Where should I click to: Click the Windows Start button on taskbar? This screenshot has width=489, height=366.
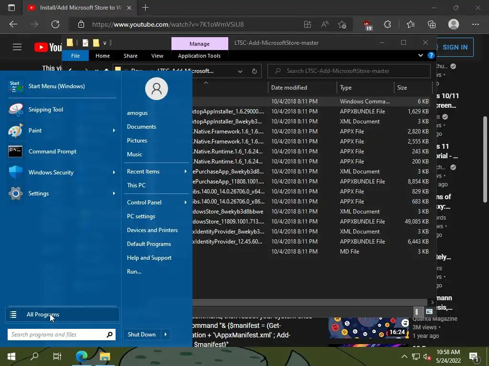[x=11, y=356]
